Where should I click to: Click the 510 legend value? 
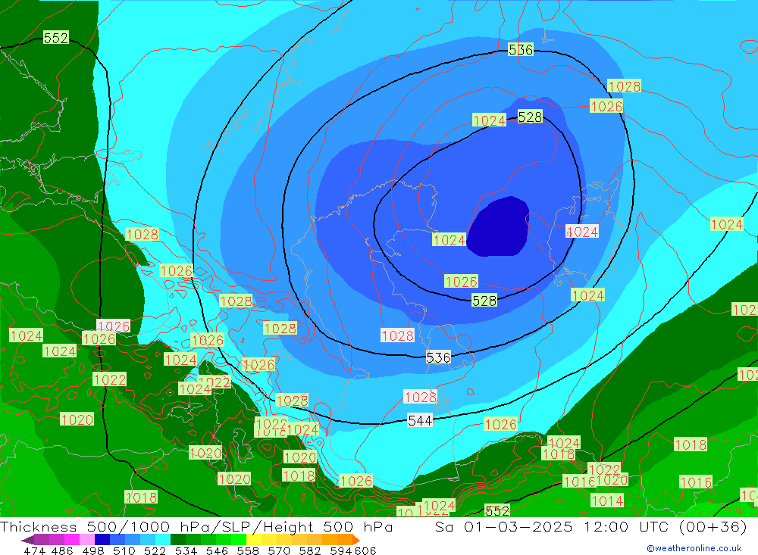click(x=124, y=550)
